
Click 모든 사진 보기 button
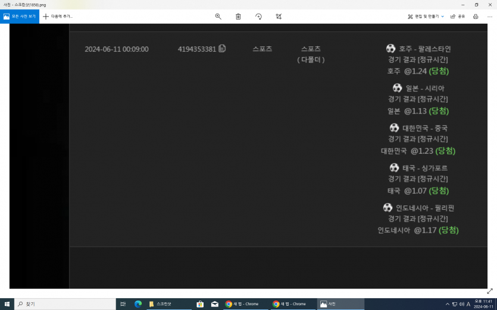pos(20,17)
